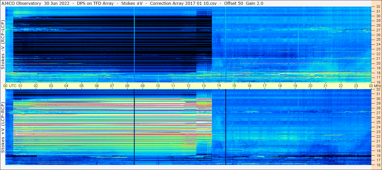This screenshot has height=170, width=382.
Task: Select the 09 hour tick on the time axis
Action: (x=143, y=86)
